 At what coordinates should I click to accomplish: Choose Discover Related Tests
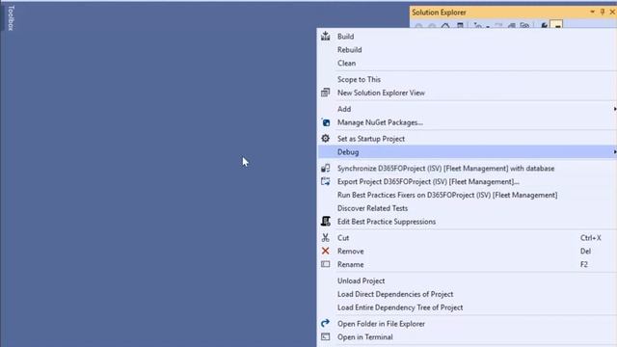click(x=372, y=208)
